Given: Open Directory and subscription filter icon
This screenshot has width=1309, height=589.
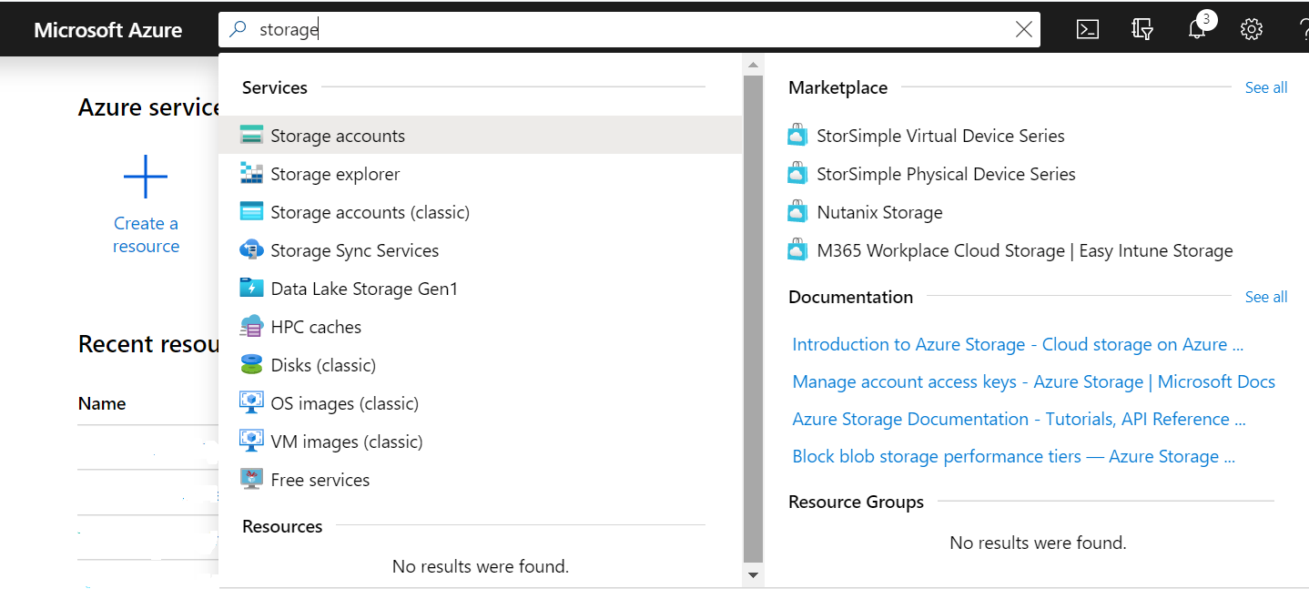Looking at the screenshot, I should (x=1142, y=29).
